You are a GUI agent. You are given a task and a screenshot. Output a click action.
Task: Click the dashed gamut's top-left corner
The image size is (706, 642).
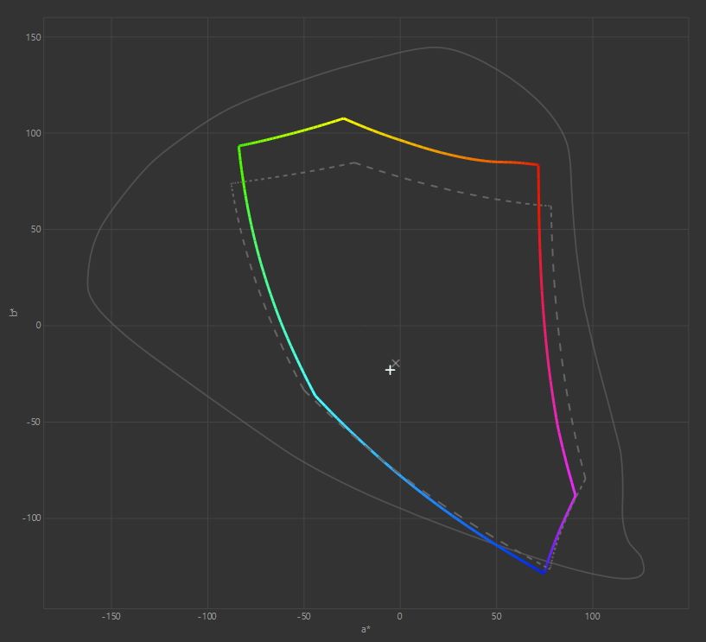click(232, 184)
